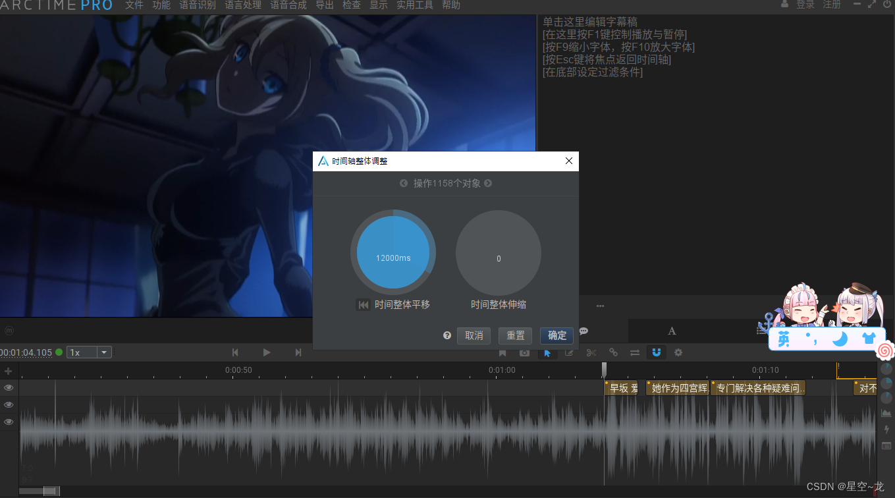
Task: Toggle the second eye visibility icon
Action: [9, 405]
